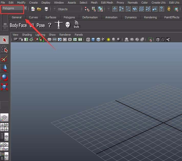Select the Move tool with cone icon

click(4, 68)
